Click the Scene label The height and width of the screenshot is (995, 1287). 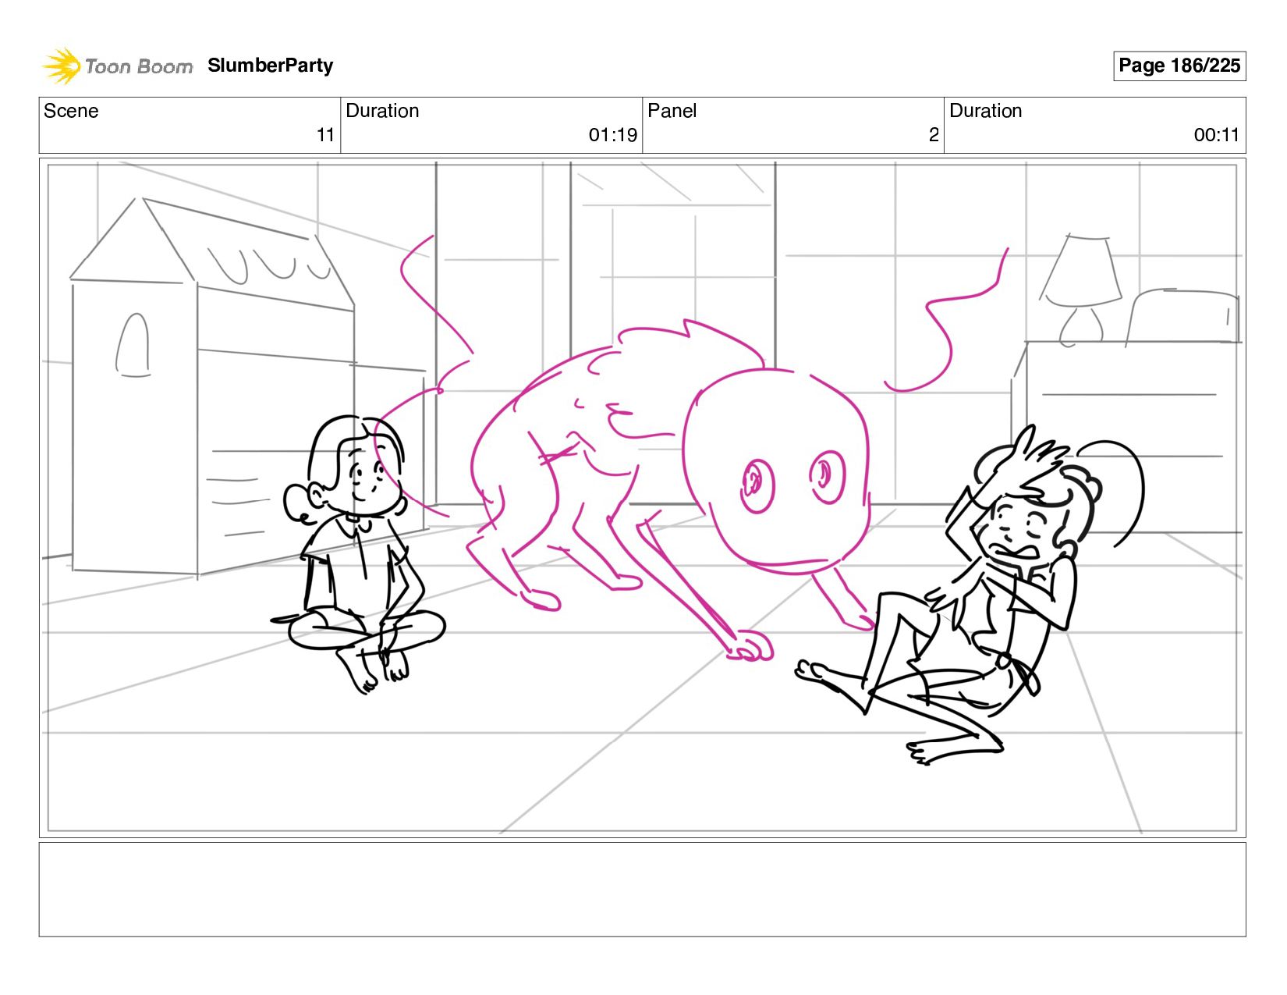coord(71,111)
